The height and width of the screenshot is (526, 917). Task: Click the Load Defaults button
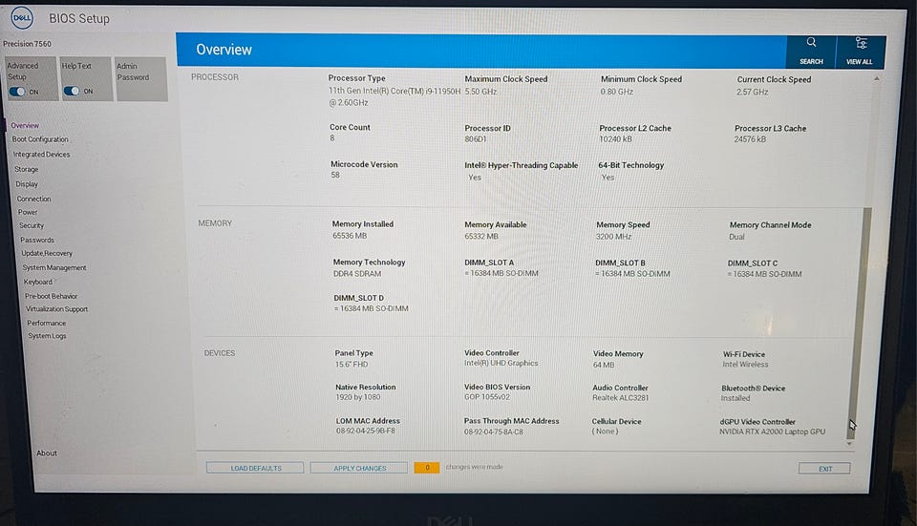(255, 468)
